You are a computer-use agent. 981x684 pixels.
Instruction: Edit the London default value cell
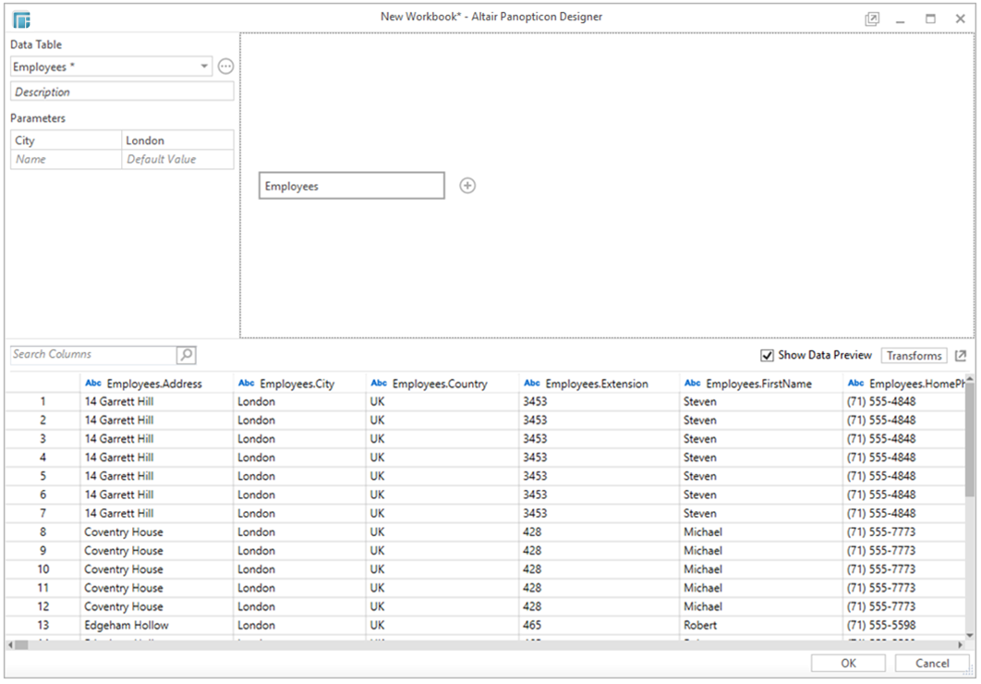pyautogui.click(x=177, y=140)
